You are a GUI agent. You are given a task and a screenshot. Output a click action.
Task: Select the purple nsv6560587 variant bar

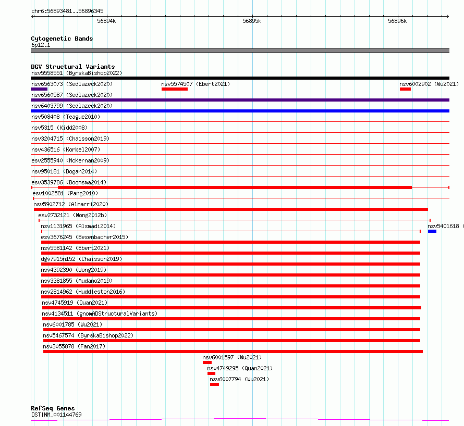tap(240, 100)
